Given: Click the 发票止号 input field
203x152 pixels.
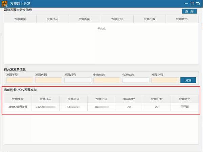Looking at the screenshot, I should pos(165,80).
